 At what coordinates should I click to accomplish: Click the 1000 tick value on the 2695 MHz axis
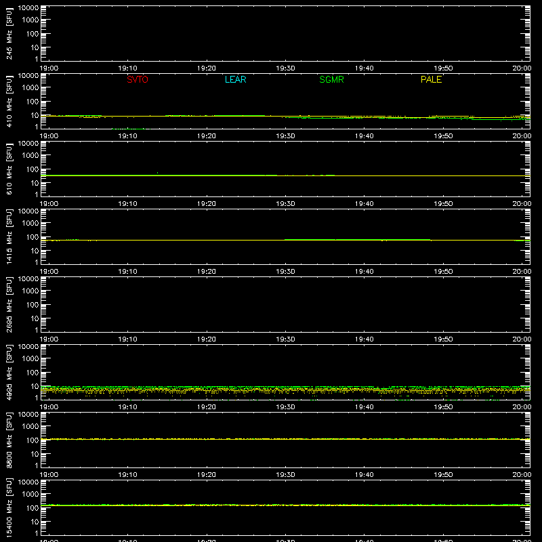30,291
